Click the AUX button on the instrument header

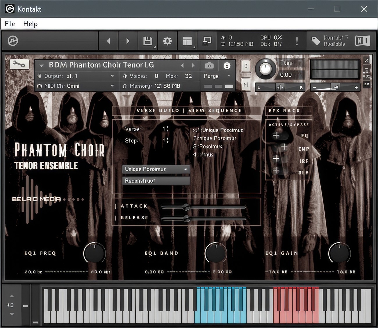coord(367,76)
